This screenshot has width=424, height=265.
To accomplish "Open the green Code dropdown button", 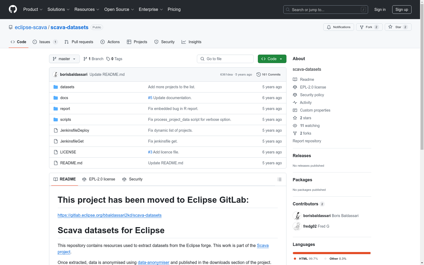I will (272, 59).
